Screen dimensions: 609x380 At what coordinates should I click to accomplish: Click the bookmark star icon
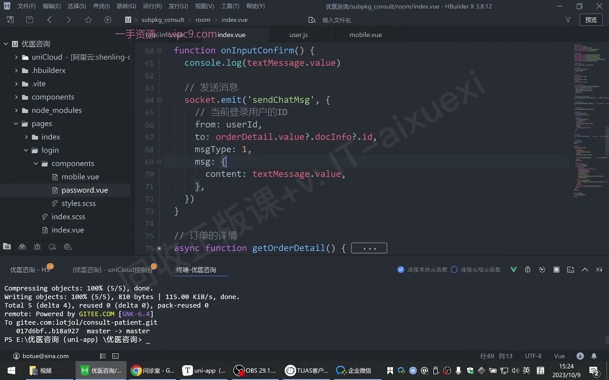click(x=88, y=20)
